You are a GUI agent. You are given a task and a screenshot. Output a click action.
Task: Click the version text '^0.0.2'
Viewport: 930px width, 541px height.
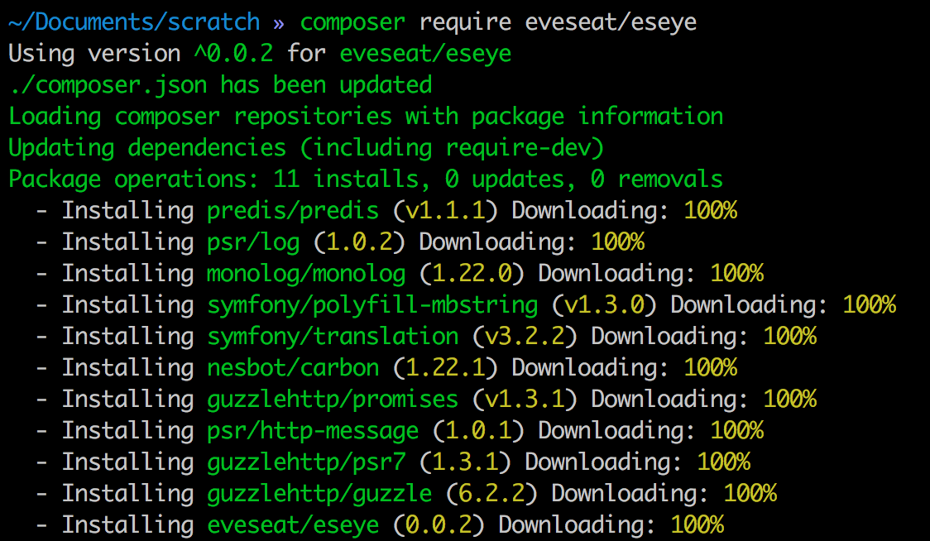coord(233,54)
